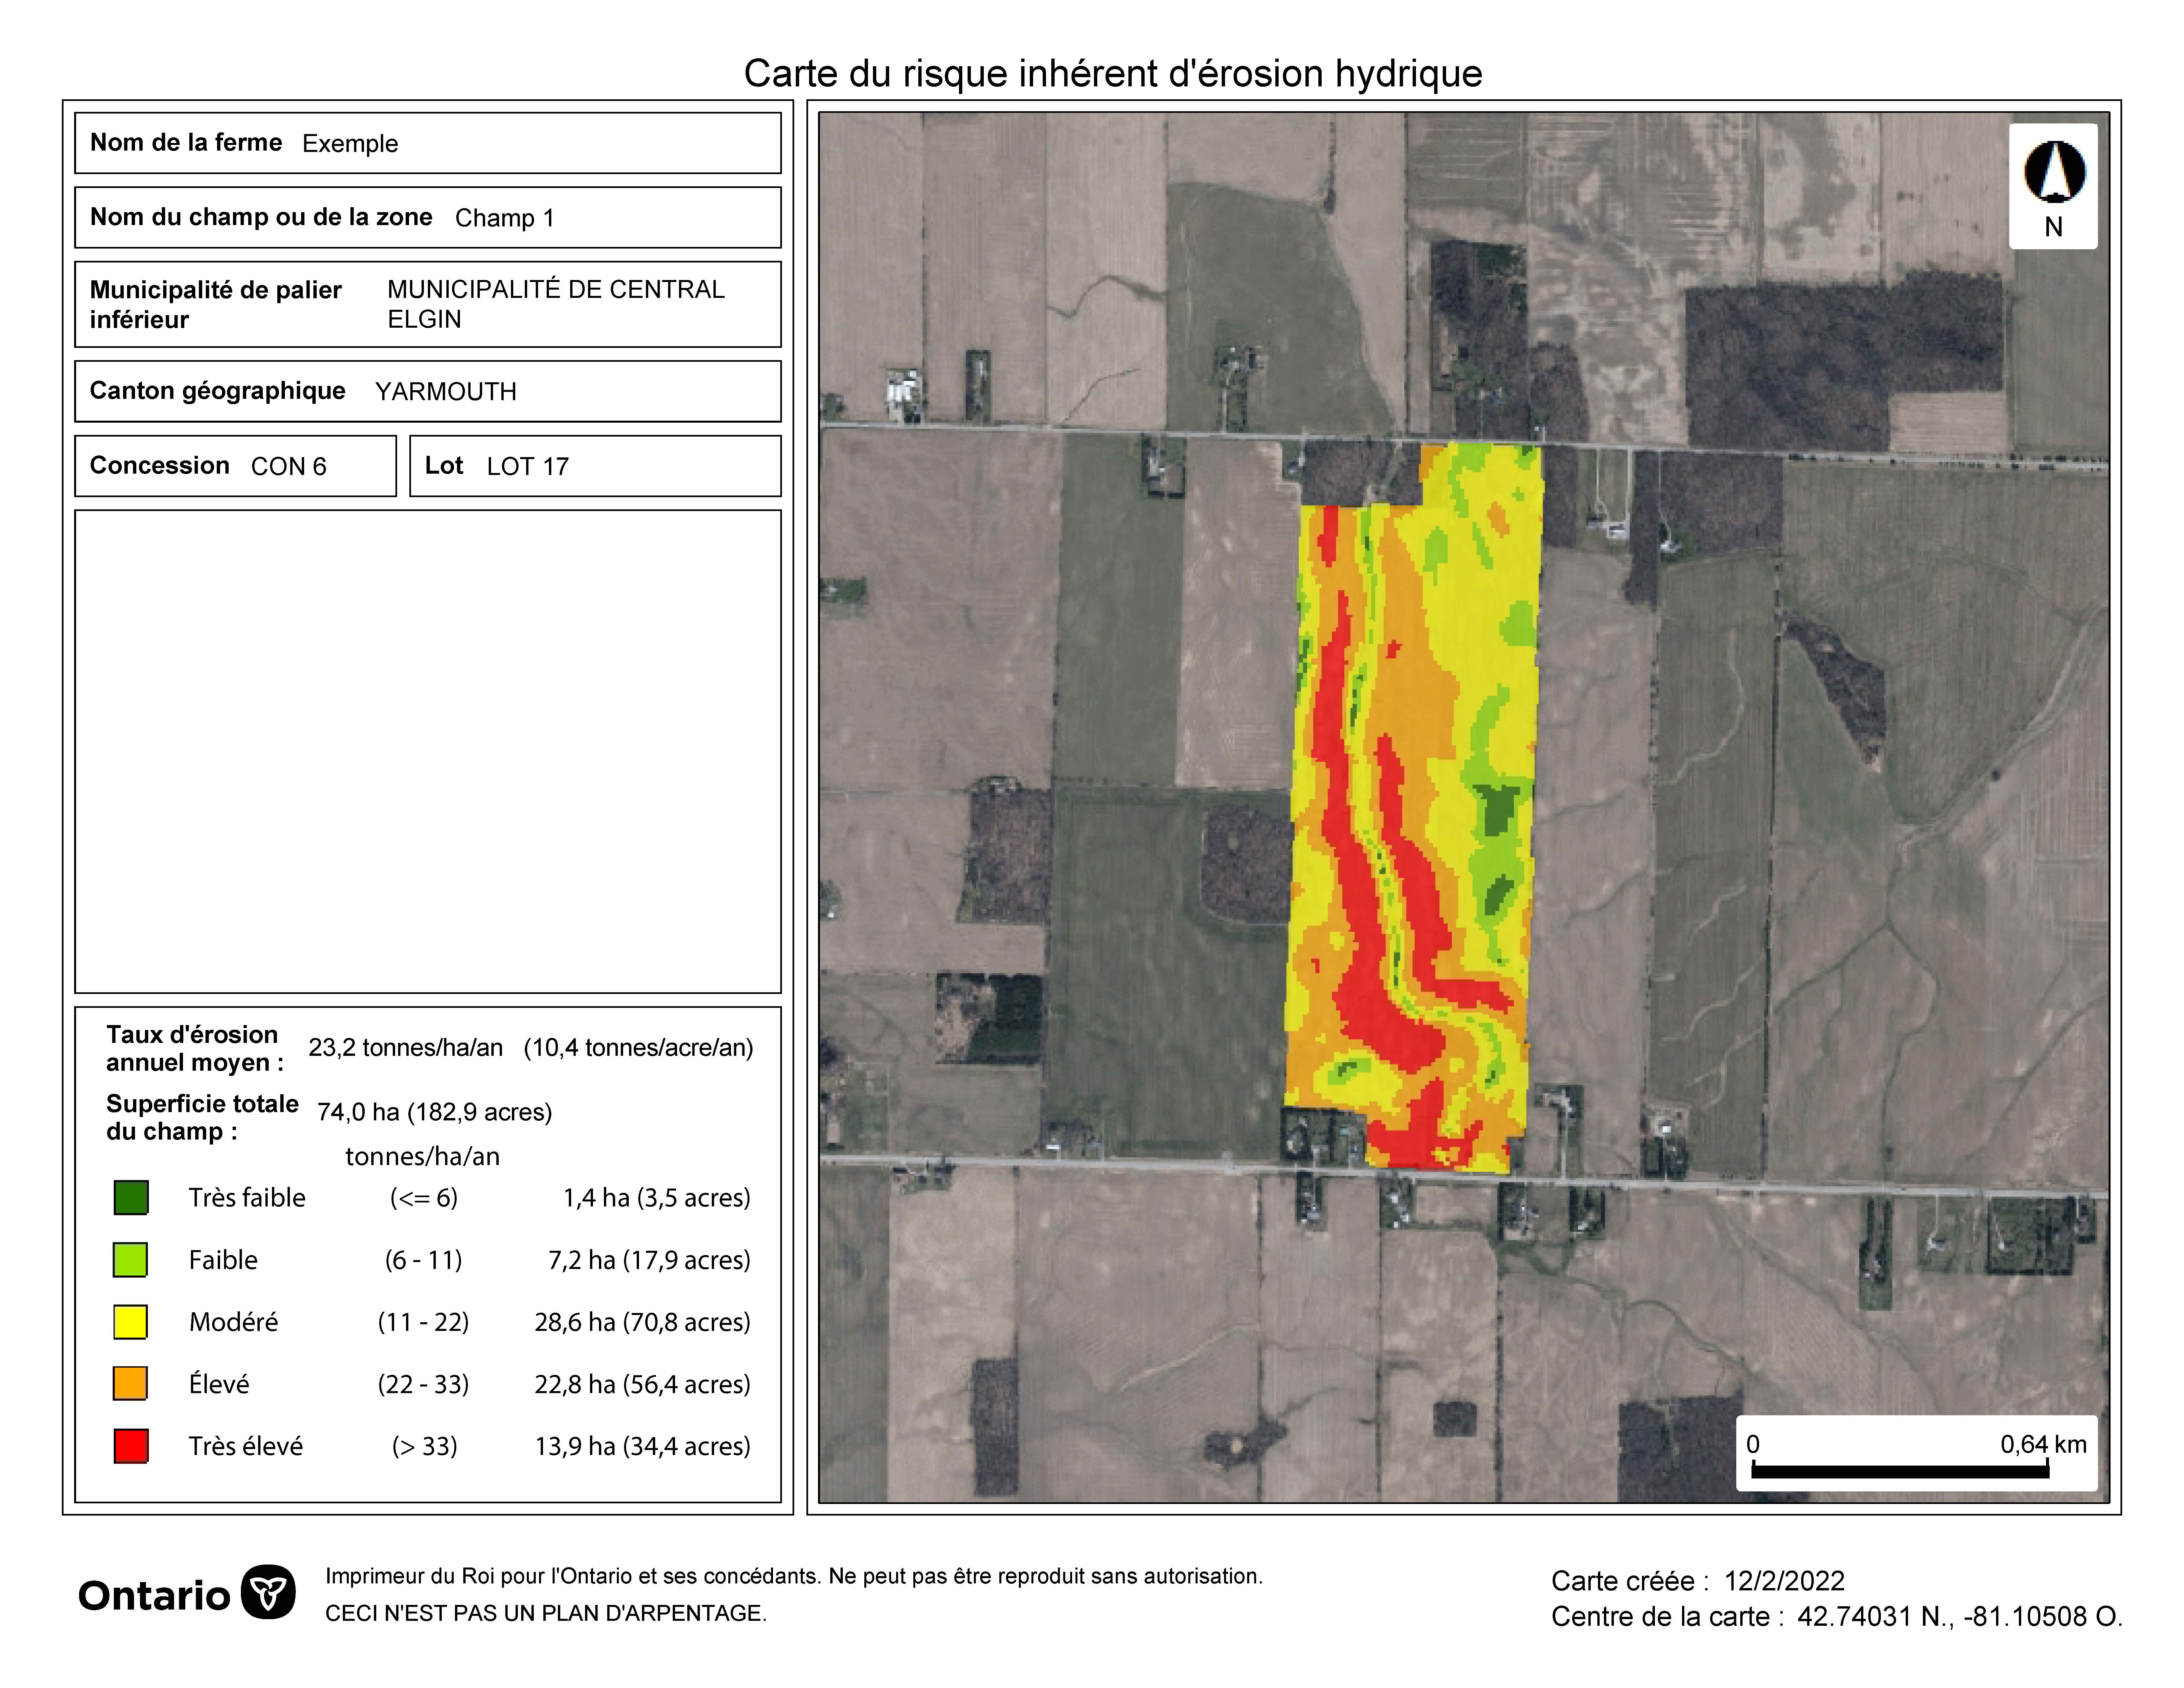Screen dimensions: 2184x1688
Task: Click the Lot field LOT 17
Action: point(595,466)
